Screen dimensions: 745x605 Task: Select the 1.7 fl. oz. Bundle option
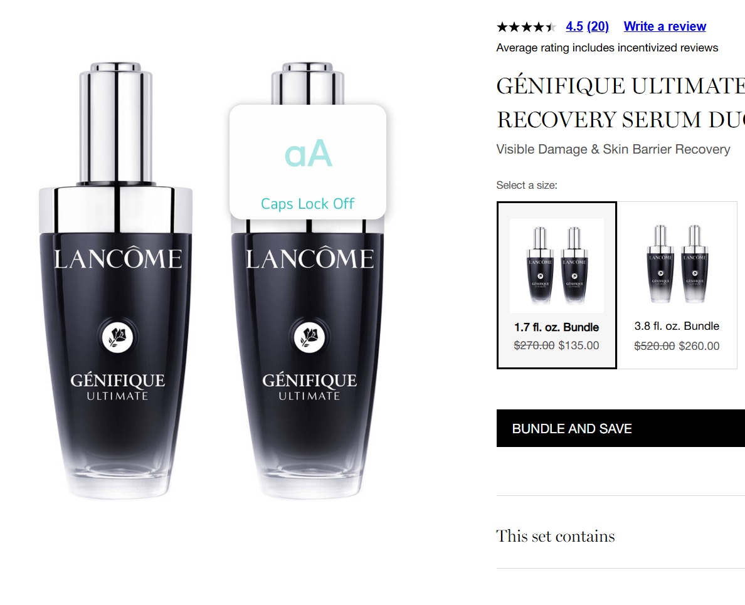[x=556, y=285]
